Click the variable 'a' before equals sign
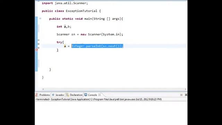The width and height of the screenshot is (222, 125). click(65, 46)
